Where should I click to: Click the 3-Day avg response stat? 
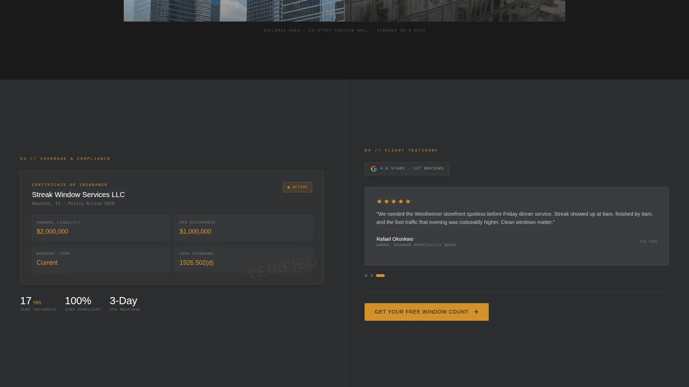coord(125,304)
